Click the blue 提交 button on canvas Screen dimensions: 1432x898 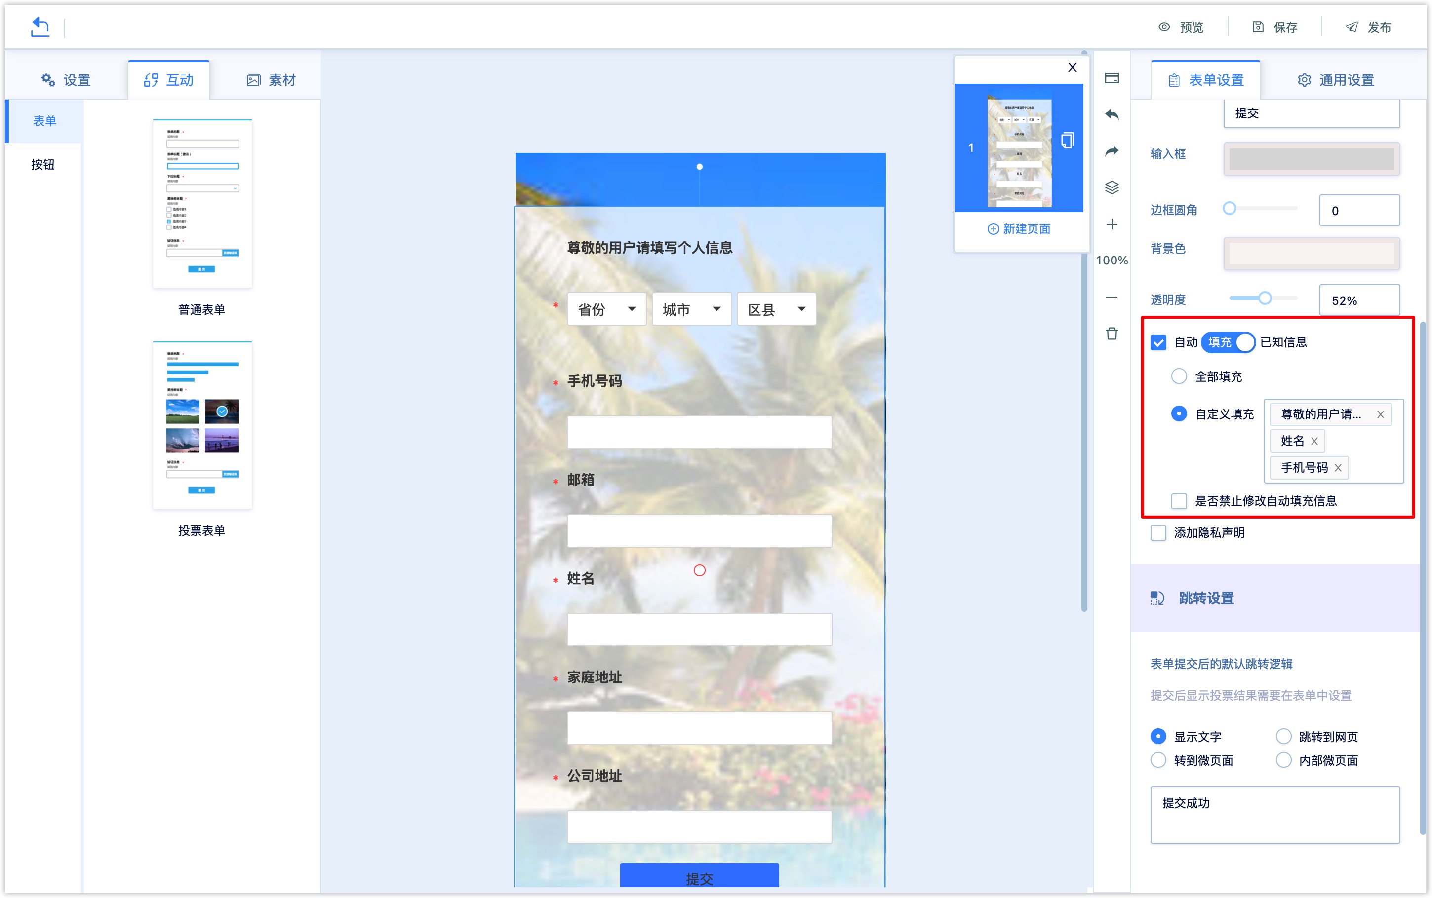click(x=699, y=876)
